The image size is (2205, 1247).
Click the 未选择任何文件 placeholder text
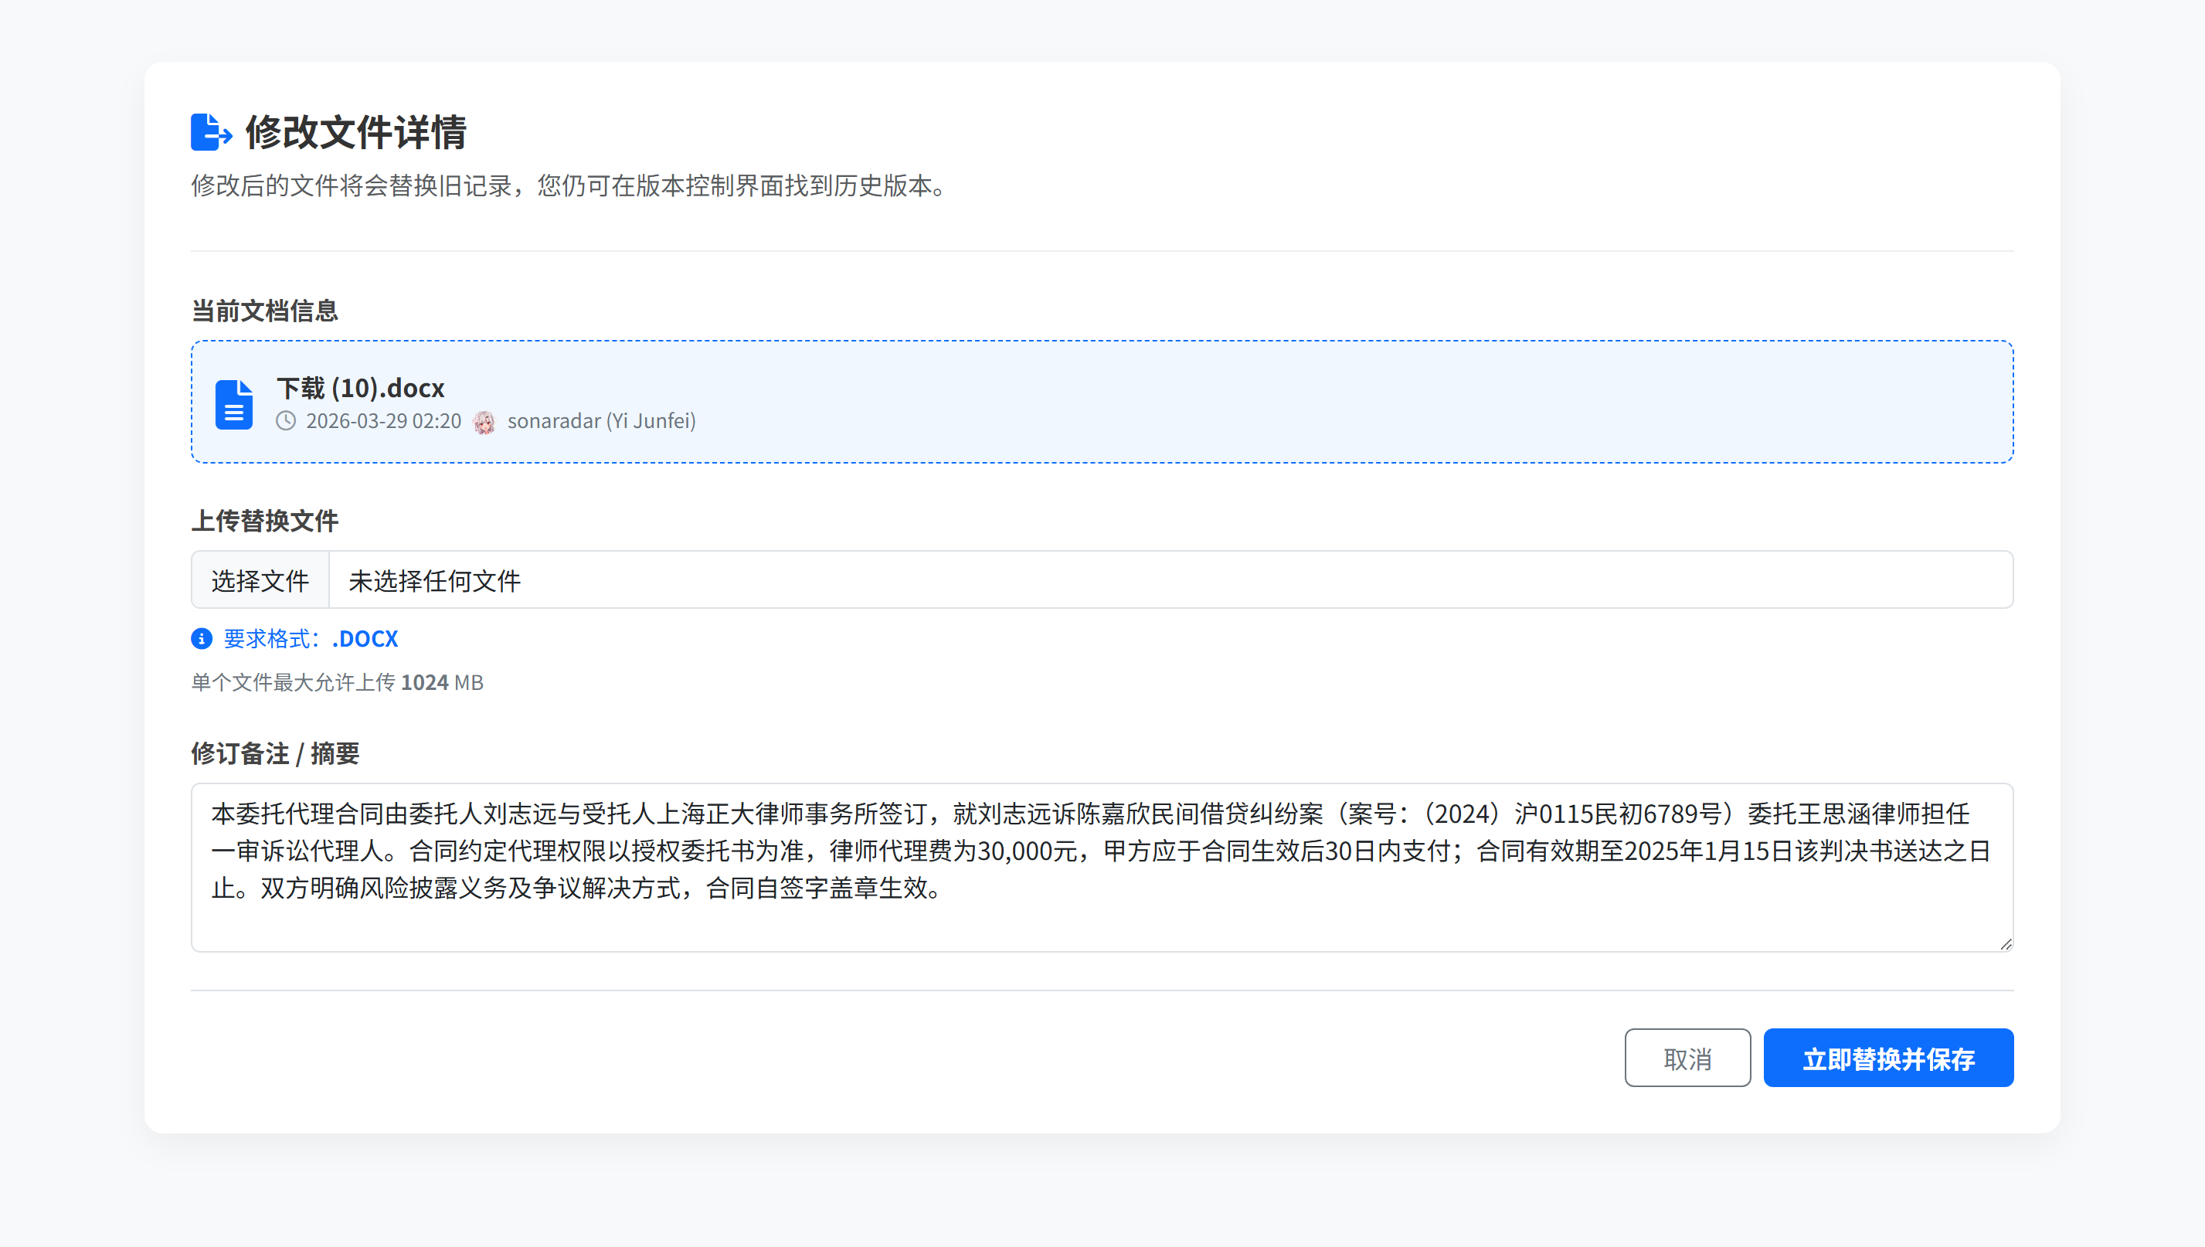433,581
